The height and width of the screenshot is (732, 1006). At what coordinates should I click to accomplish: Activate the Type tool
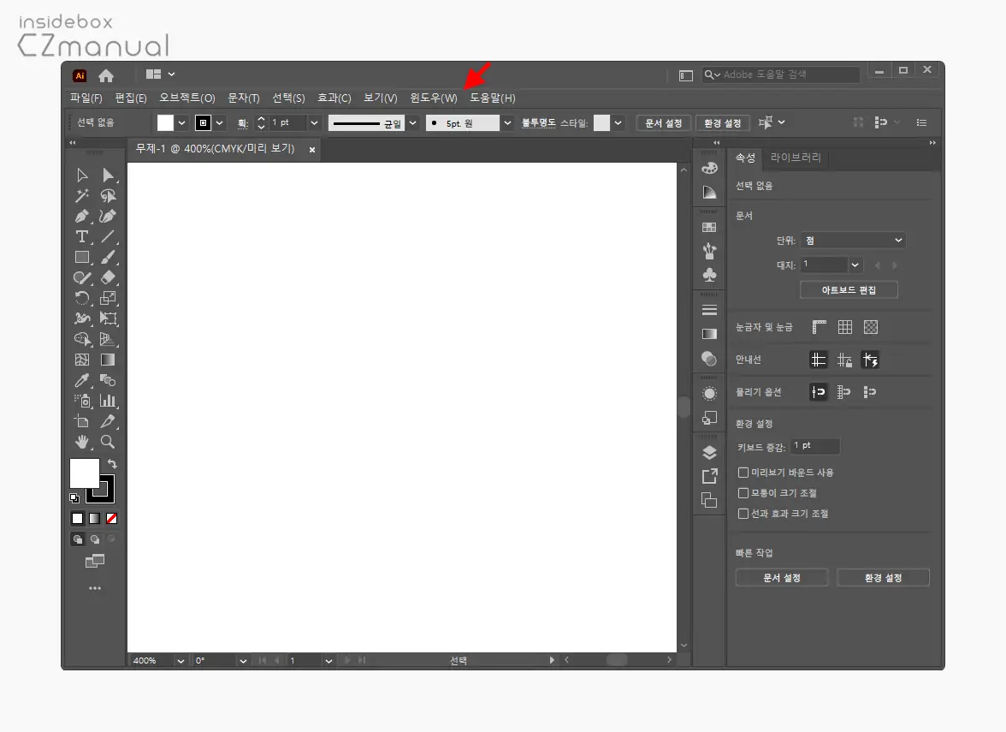[82, 237]
